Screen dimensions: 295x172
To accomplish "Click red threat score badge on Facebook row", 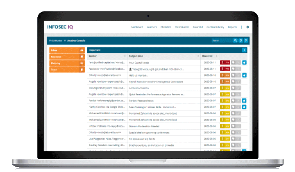I will point(225,69).
